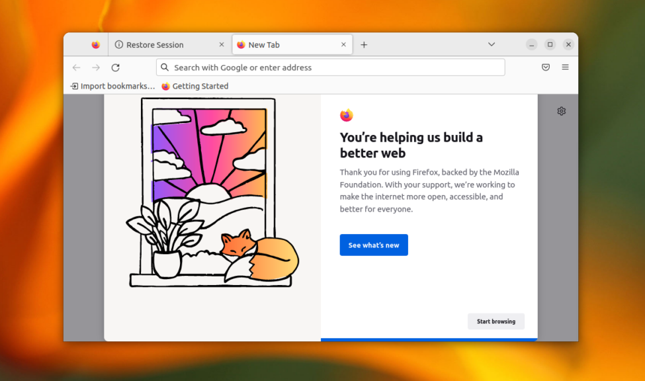Expand the list all tabs chevron
This screenshot has height=381, width=645.
pyautogui.click(x=491, y=44)
